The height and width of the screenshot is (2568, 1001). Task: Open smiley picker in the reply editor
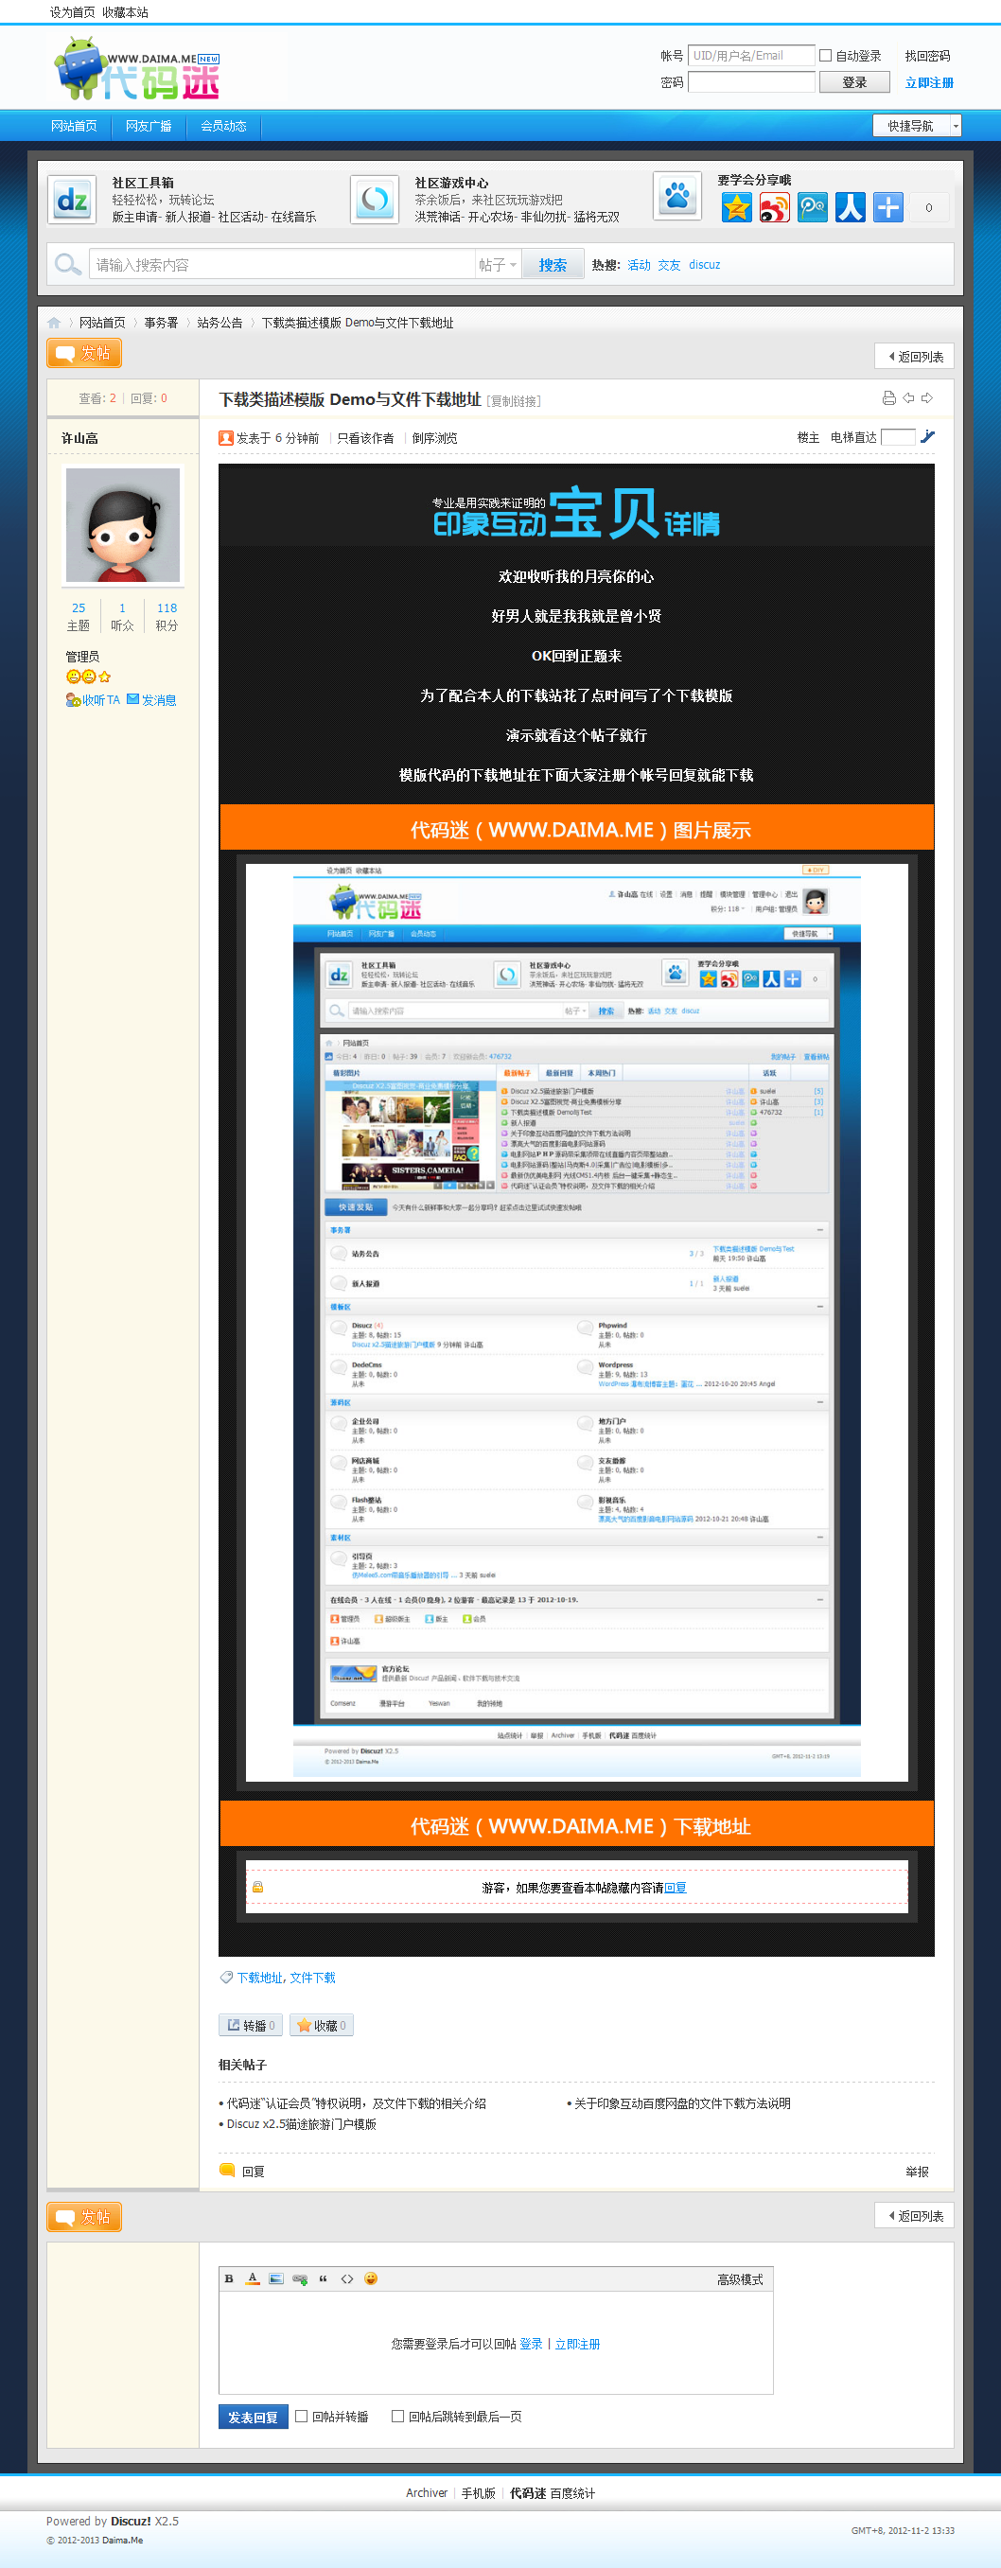[371, 2278]
